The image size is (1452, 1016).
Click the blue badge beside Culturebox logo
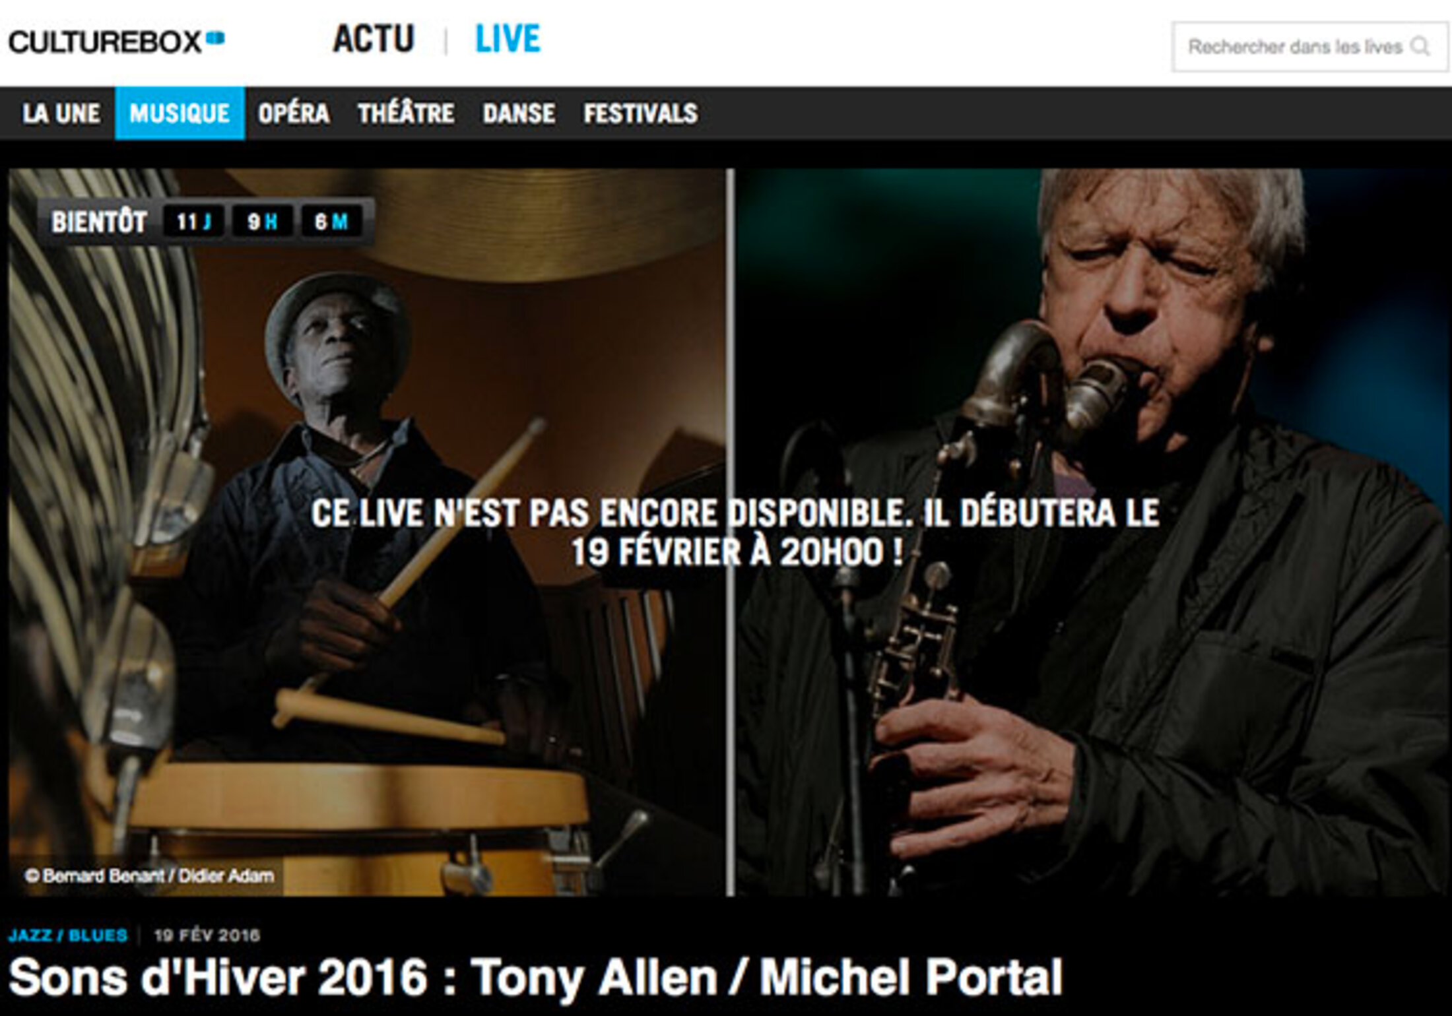[215, 38]
